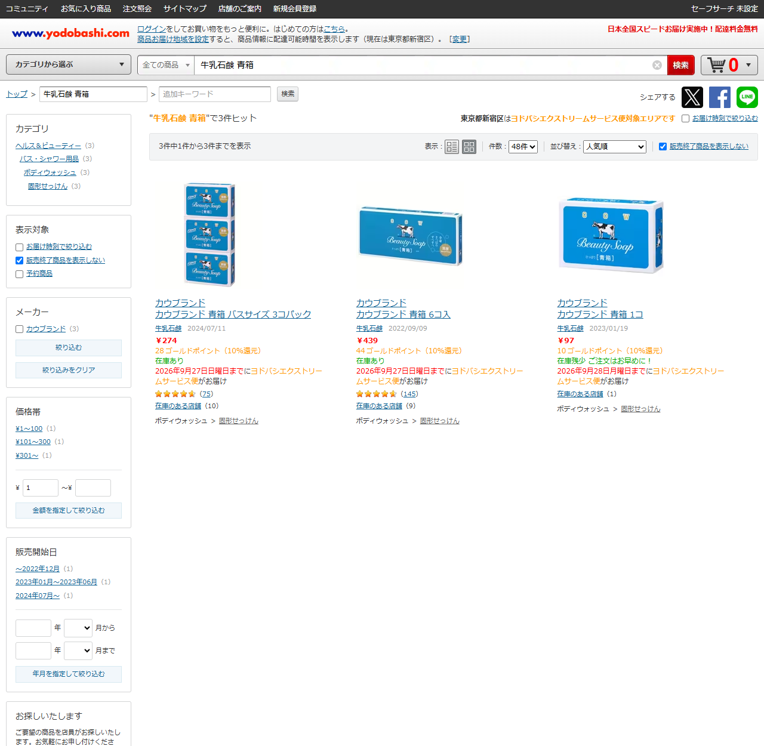Uncheck 販売終了商品を表示しない in sidebar
This screenshot has width=764, height=746.
pos(19,260)
